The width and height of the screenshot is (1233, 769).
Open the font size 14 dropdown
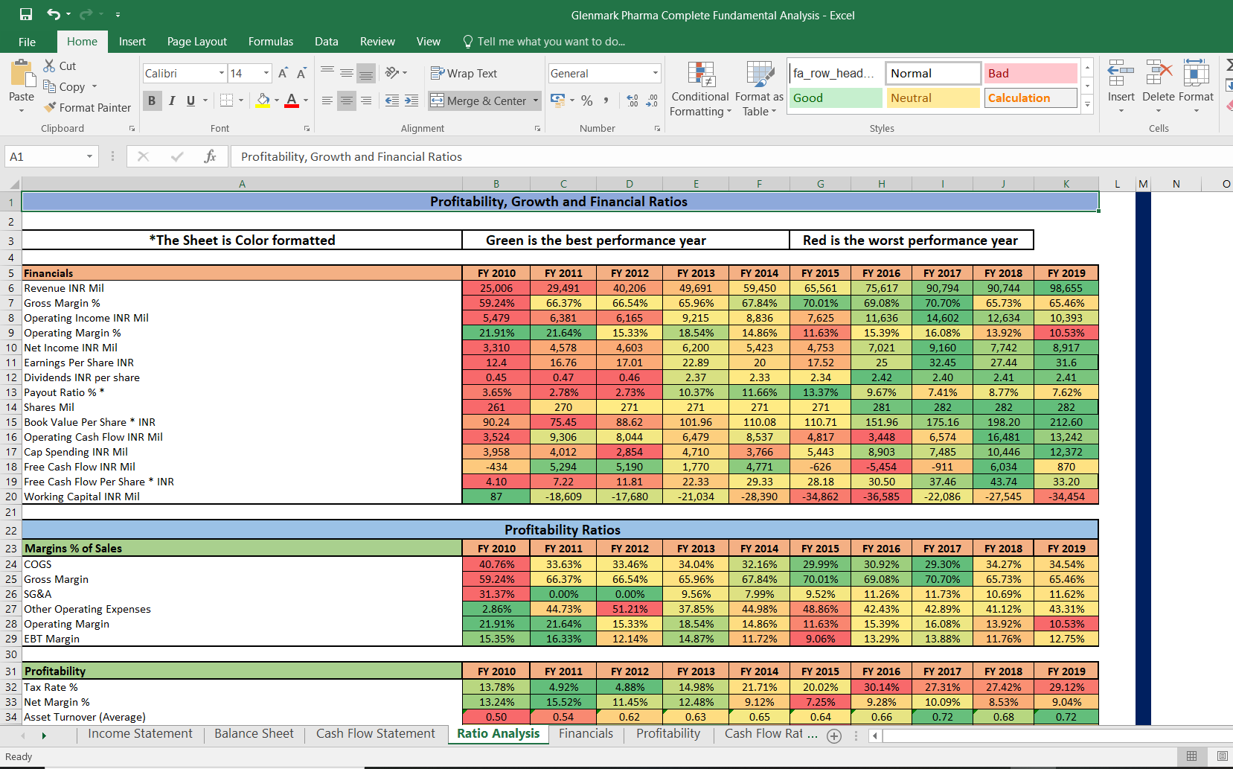tap(266, 73)
